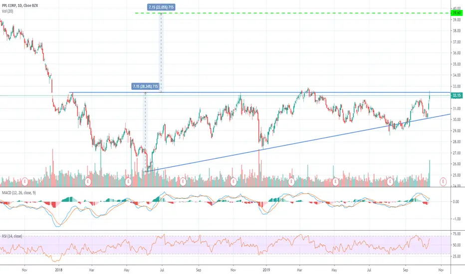Click the 32.15 current price label

pos(457,95)
